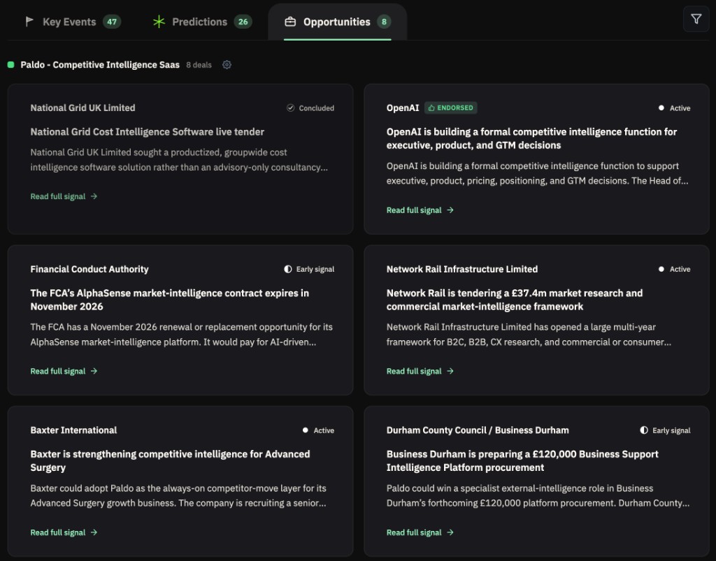Click arrow after Durham Read full signal
This screenshot has width=716, height=561.
click(x=450, y=532)
